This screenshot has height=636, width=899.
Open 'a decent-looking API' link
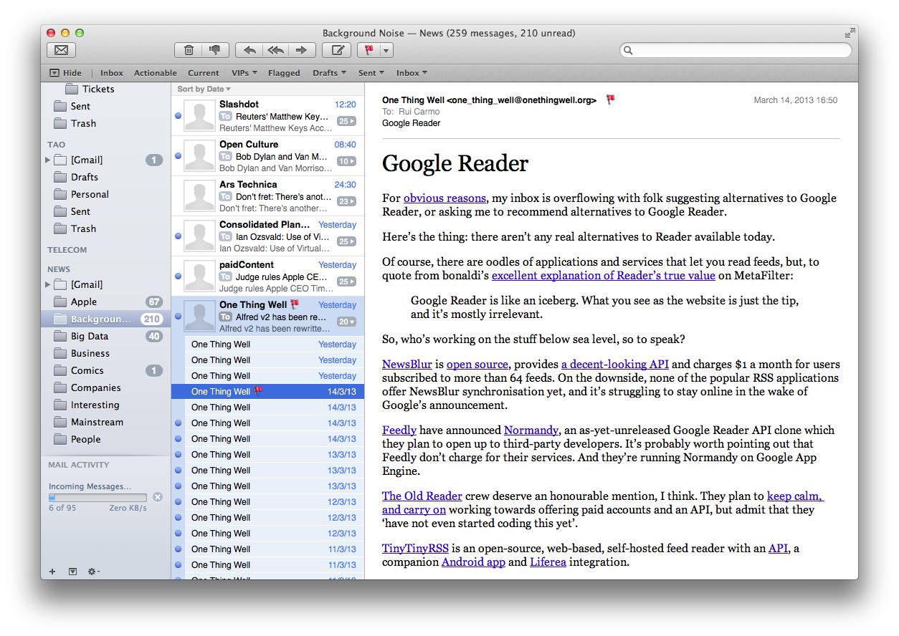click(x=615, y=365)
